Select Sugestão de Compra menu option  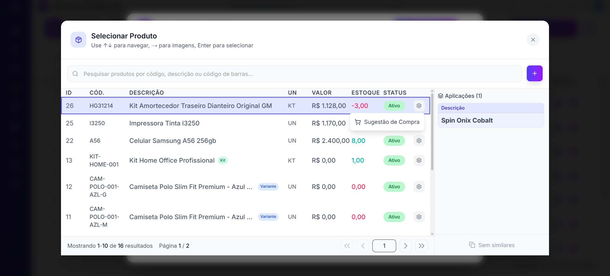[387, 122]
